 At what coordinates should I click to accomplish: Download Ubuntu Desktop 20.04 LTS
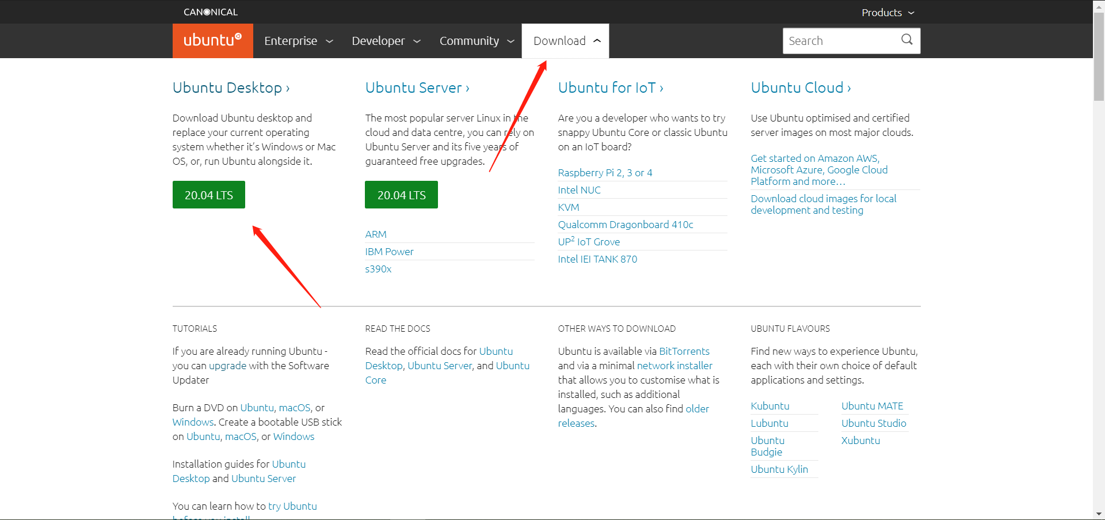tap(209, 195)
